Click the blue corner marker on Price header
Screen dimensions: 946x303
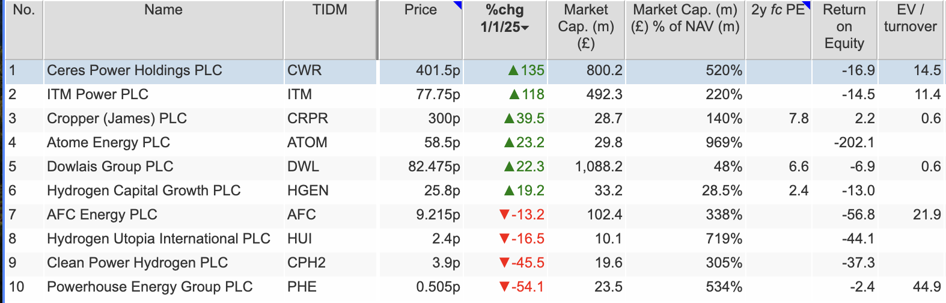pyautogui.click(x=458, y=5)
